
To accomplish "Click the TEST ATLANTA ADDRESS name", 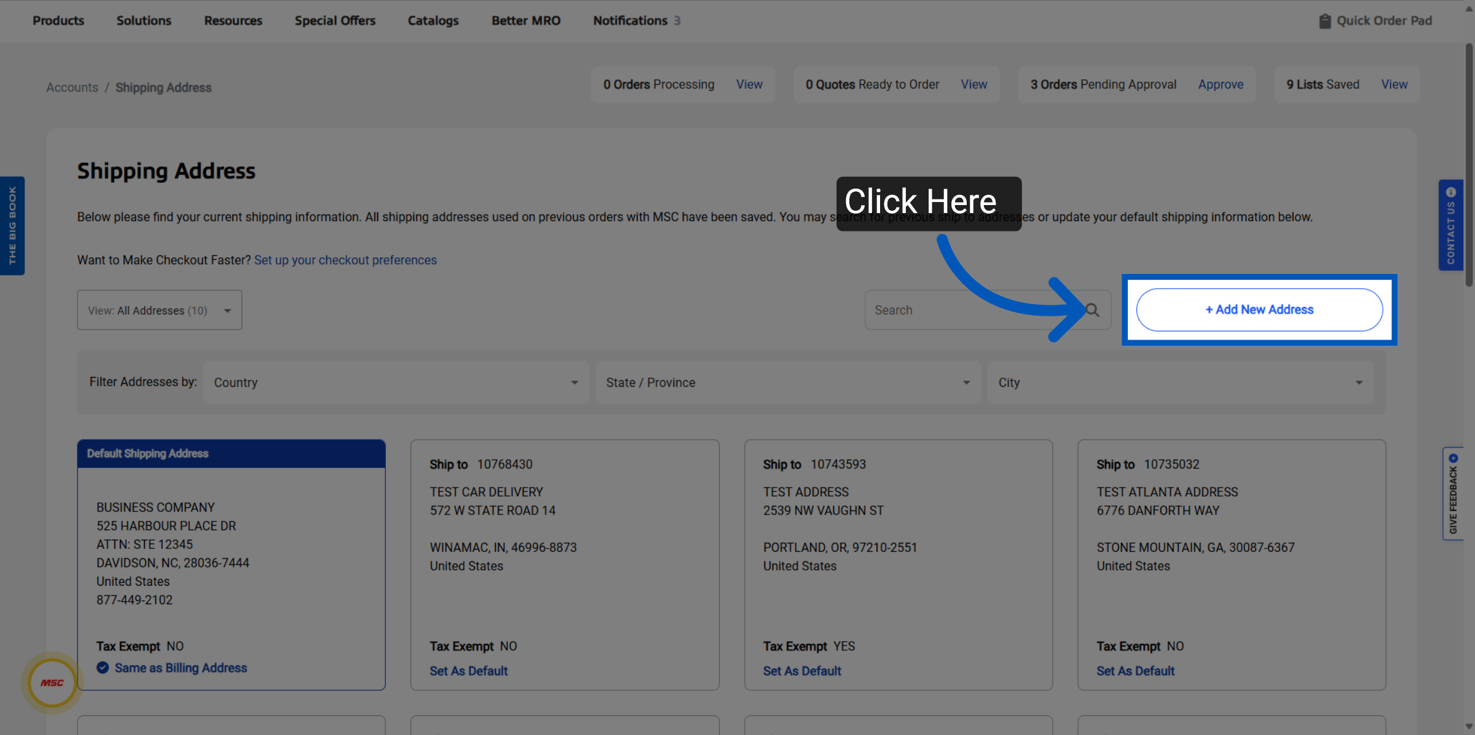I will 1167,492.
